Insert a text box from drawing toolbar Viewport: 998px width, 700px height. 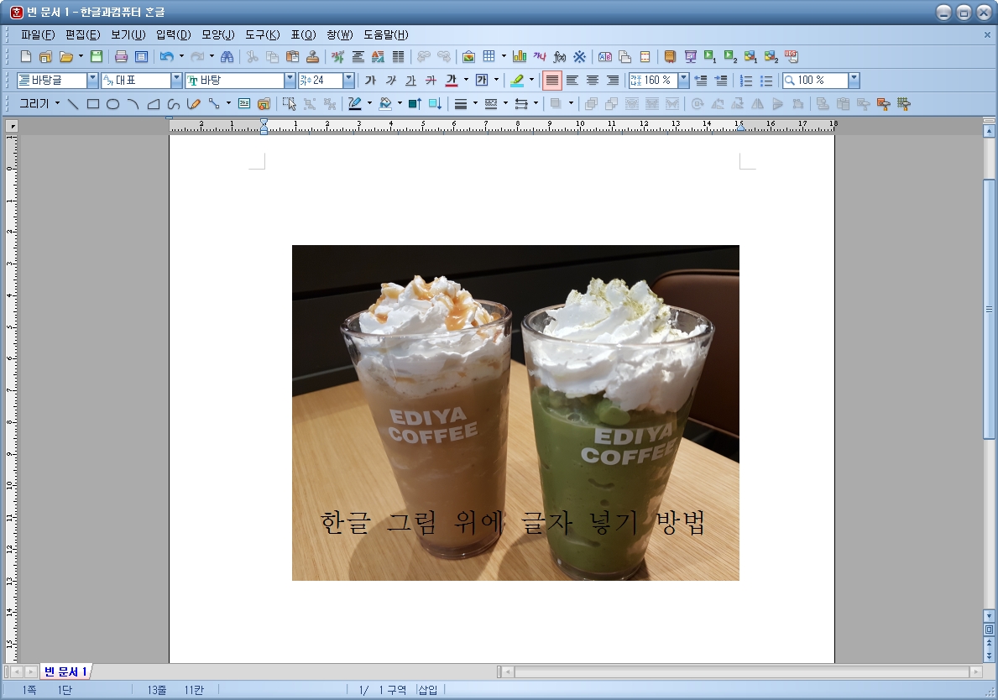click(x=243, y=104)
